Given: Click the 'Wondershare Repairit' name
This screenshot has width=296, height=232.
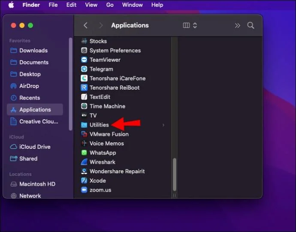Looking at the screenshot, I should point(117,171).
